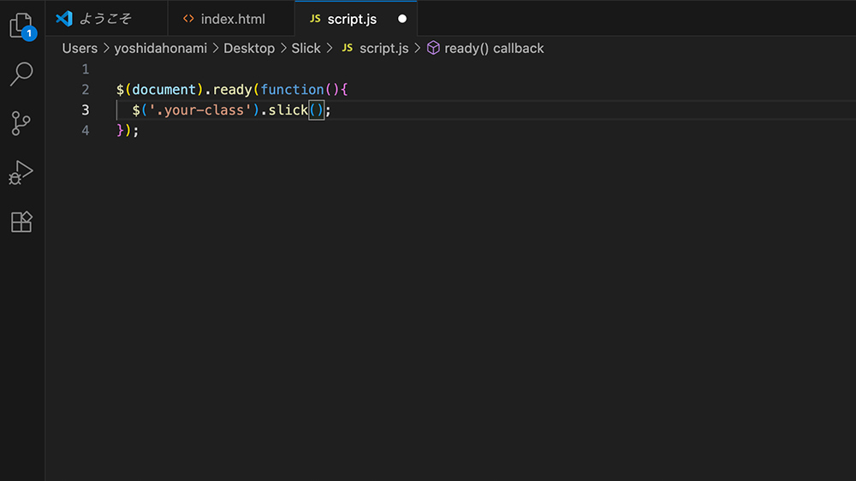856x481 pixels.
Task: Switch to the index.html tab
Action: tap(231, 19)
